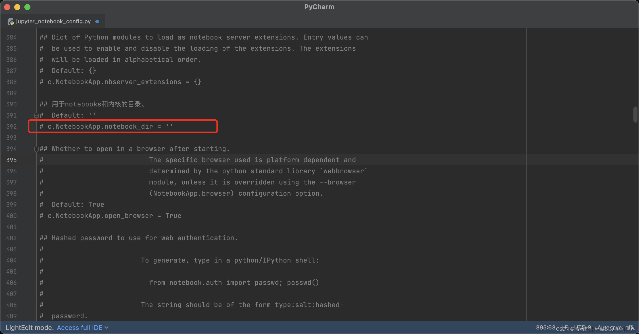Open the Access full IDE link
Screen dimensions: 639x334
(x=80, y=328)
